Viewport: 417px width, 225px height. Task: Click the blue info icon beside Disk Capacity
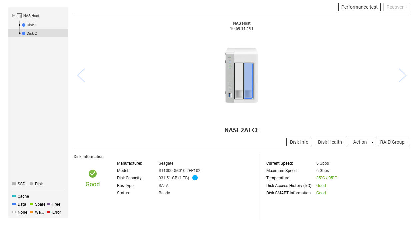(195, 178)
